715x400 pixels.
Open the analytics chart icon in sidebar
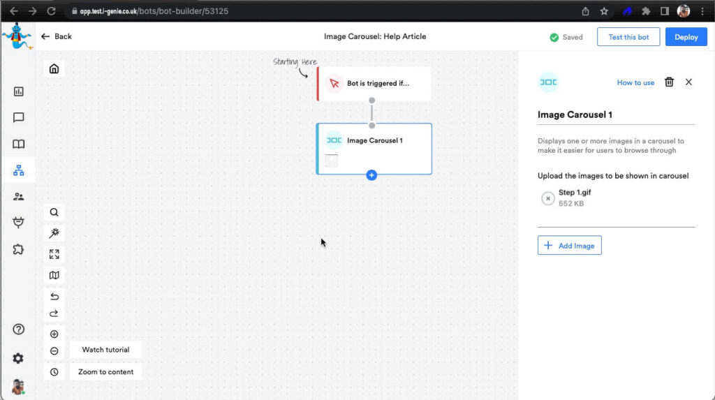(19, 91)
